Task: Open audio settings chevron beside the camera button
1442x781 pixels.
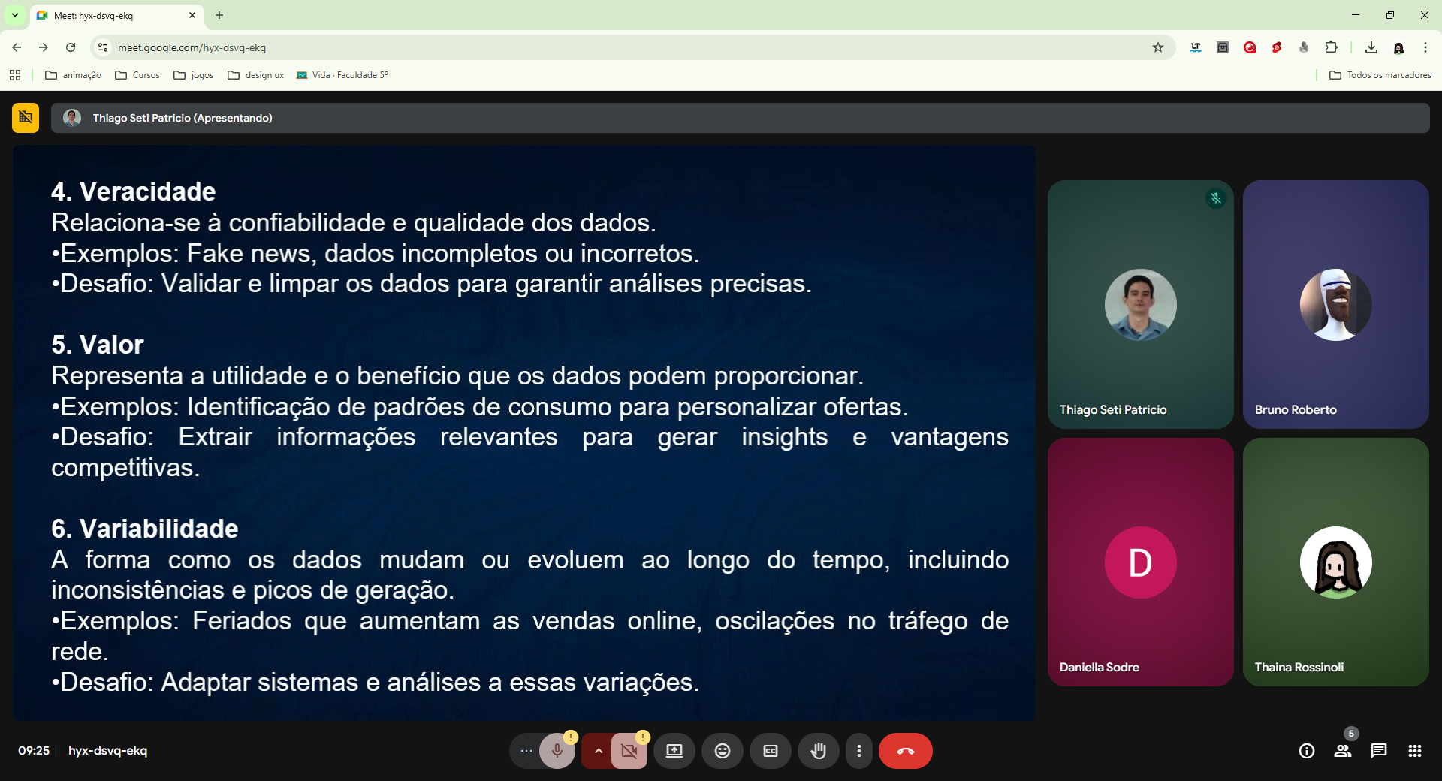Action: 598,751
